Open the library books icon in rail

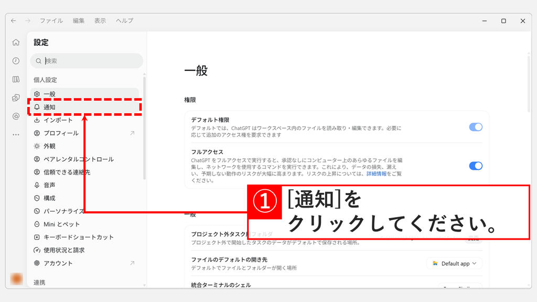point(16,80)
